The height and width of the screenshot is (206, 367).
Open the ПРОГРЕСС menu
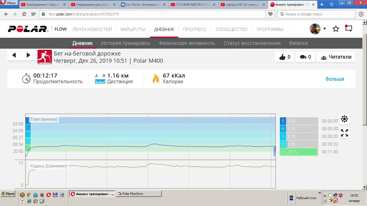pyautogui.click(x=195, y=29)
